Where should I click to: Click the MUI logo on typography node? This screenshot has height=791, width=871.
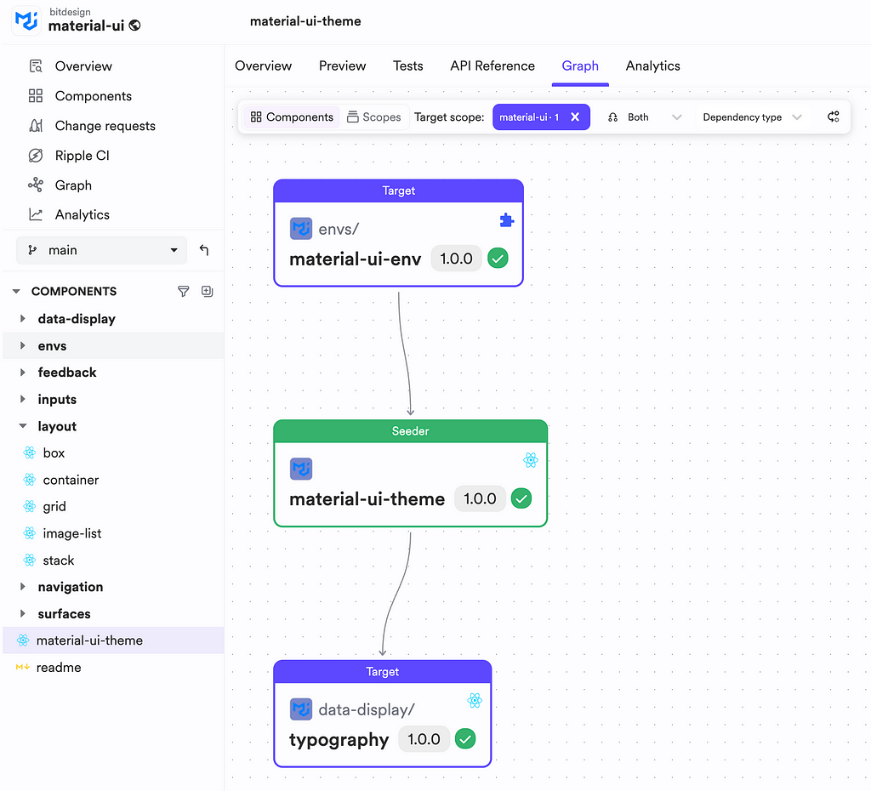pos(301,709)
